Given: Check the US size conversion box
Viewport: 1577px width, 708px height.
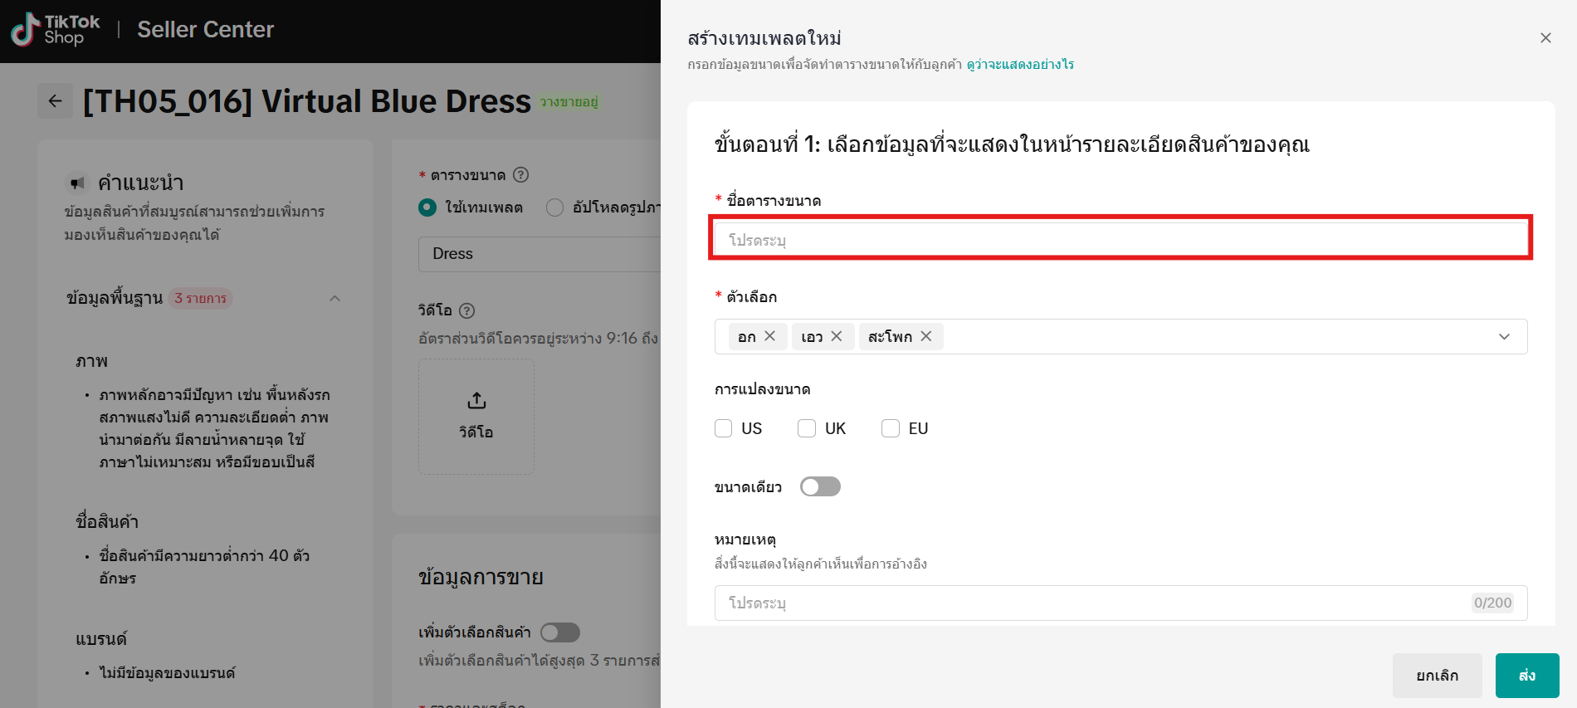Looking at the screenshot, I should point(724,428).
